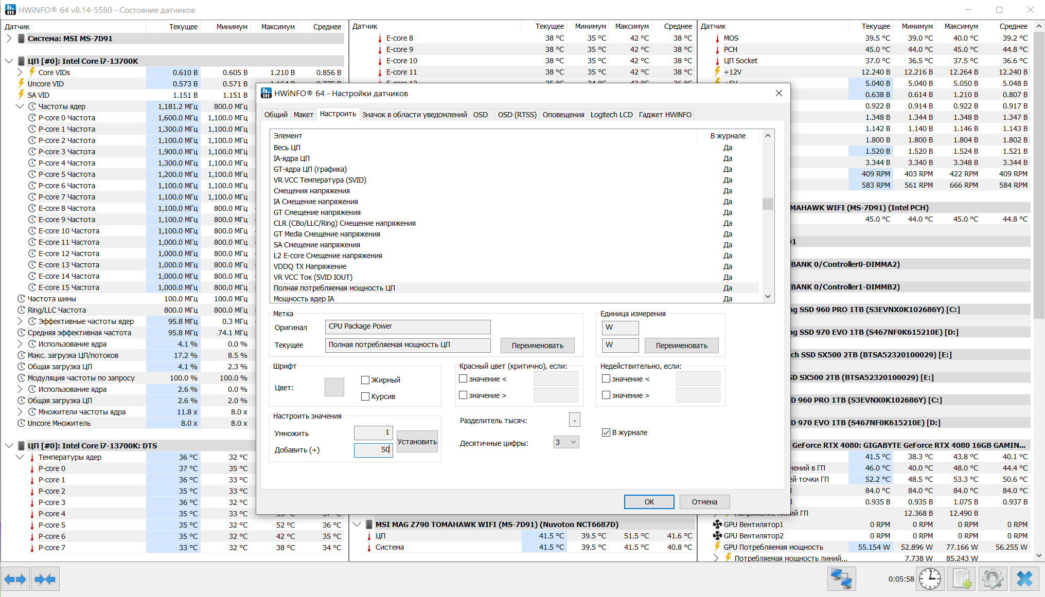Switch to the Оповещения tab
This screenshot has width=1045, height=597.
pos(563,115)
